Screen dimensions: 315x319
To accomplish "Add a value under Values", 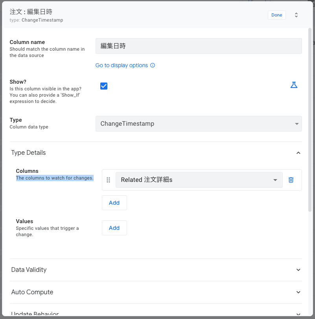I will (114, 228).
